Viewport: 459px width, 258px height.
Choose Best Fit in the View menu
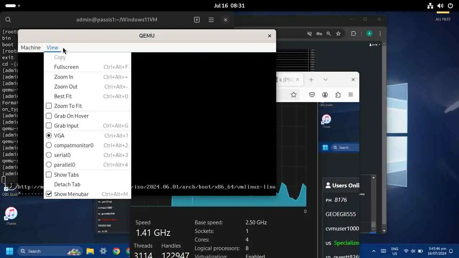[87, 96]
